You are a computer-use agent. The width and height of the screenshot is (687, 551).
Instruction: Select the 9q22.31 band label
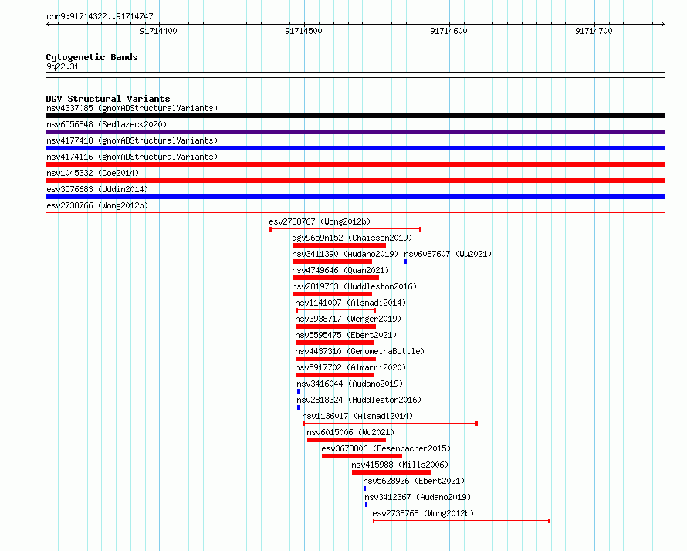click(63, 66)
